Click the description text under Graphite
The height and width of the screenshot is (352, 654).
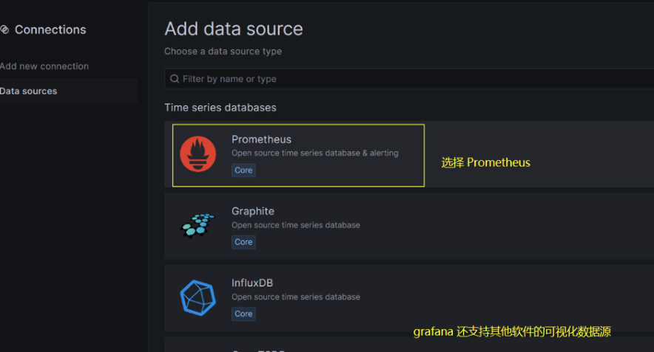click(295, 225)
